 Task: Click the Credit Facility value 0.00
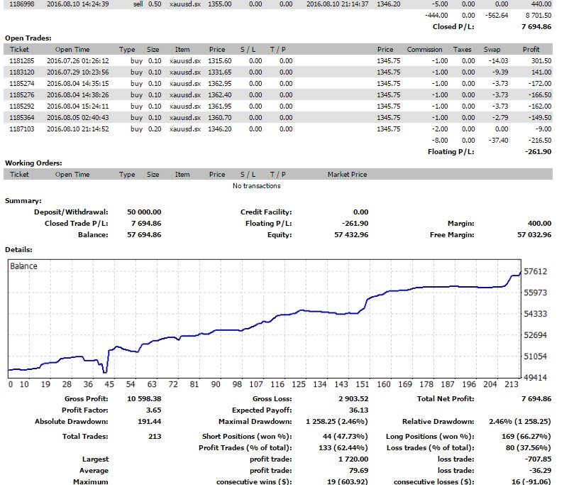click(x=361, y=212)
